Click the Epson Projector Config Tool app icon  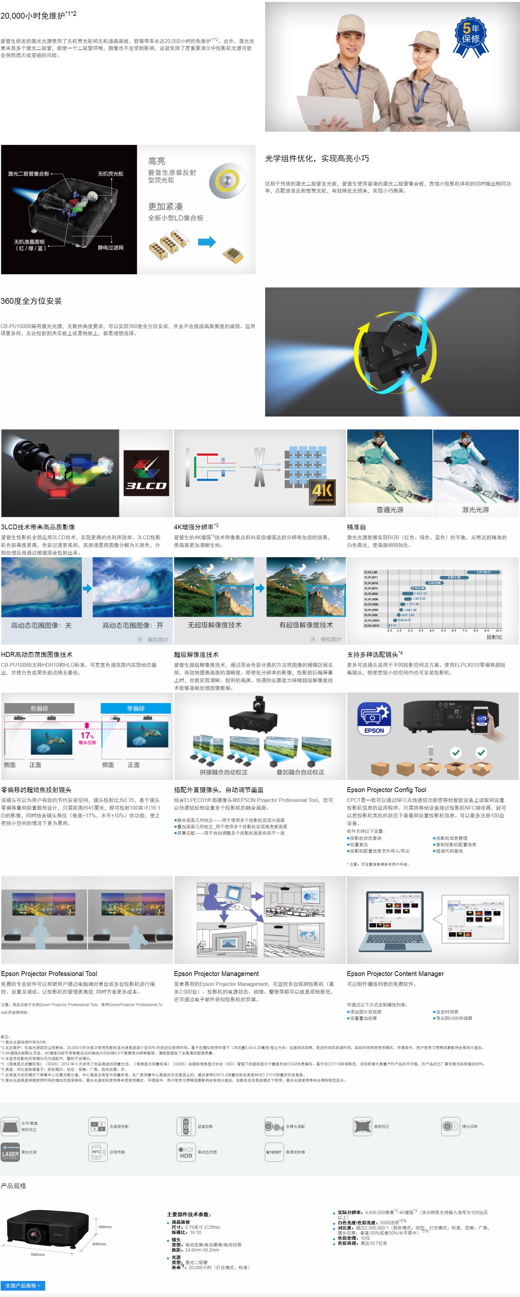coord(374,719)
